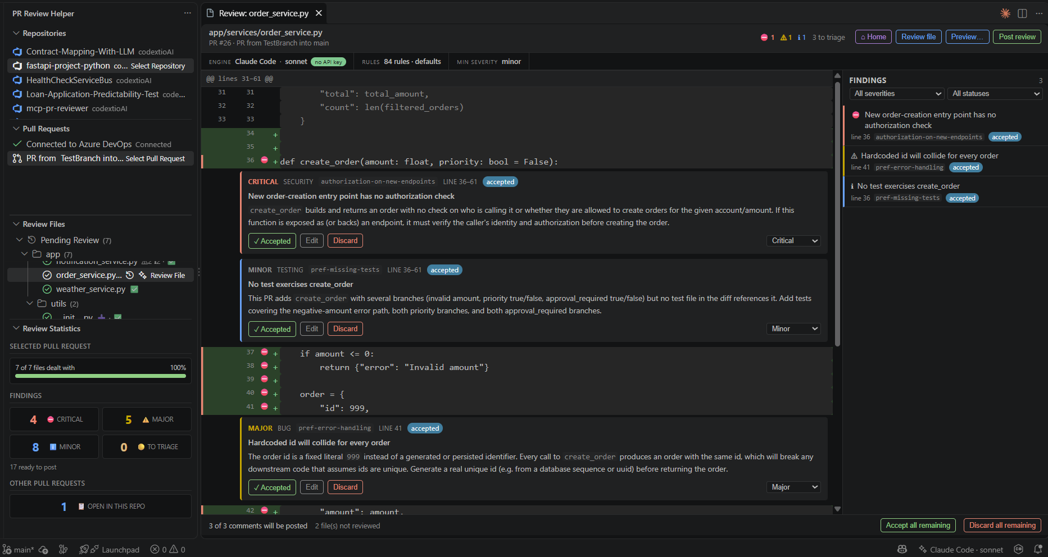
Task: Open the min severity minor setting
Action: [489, 62]
